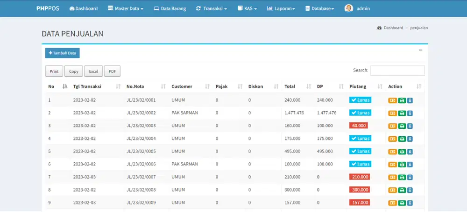Click into the Search input field

click(x=397, y=70)
